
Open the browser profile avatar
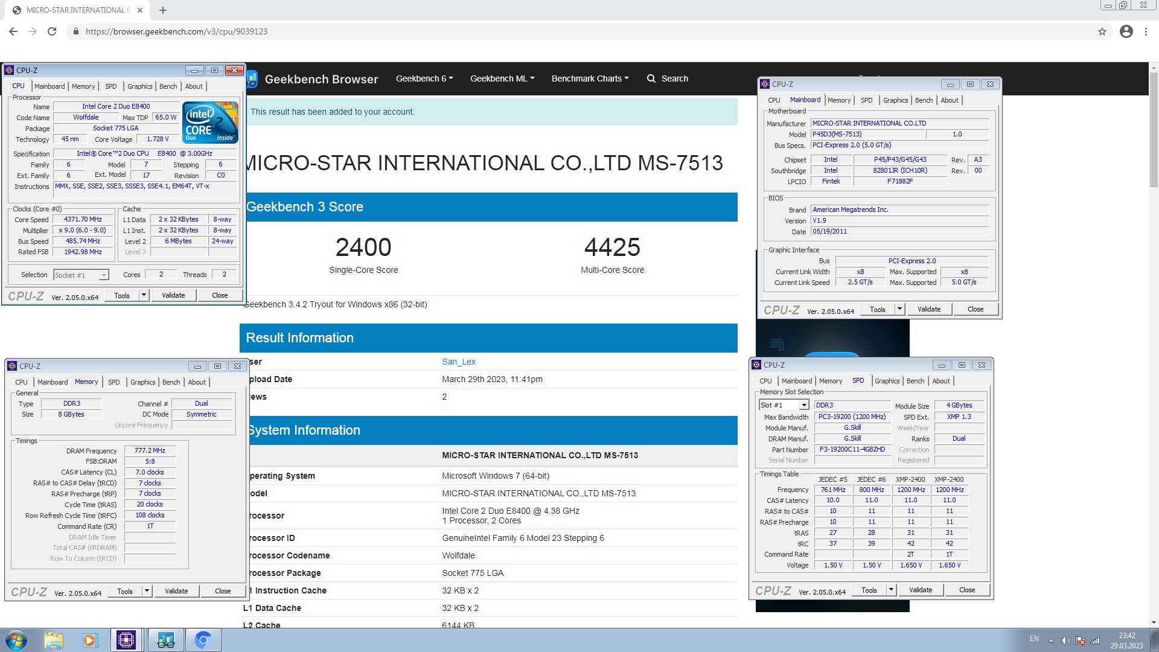1126,31
